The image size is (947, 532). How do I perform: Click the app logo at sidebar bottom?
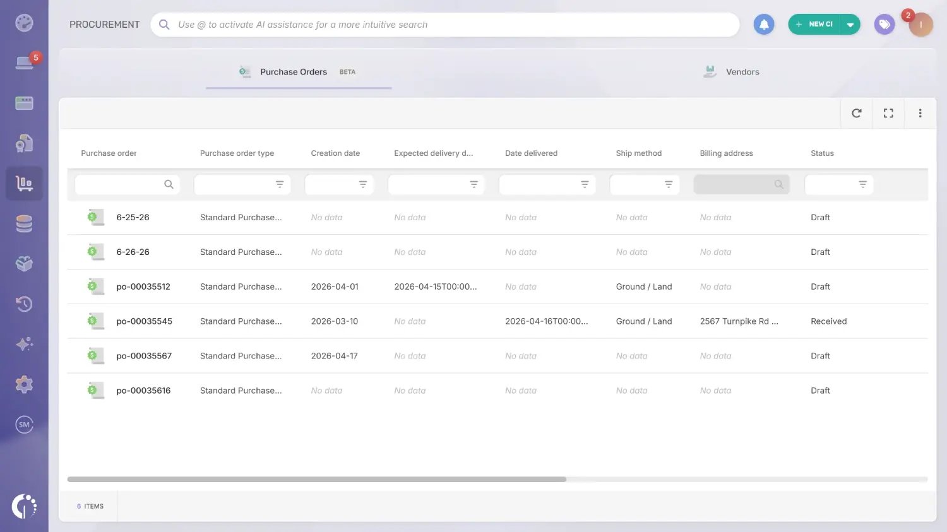24,506
